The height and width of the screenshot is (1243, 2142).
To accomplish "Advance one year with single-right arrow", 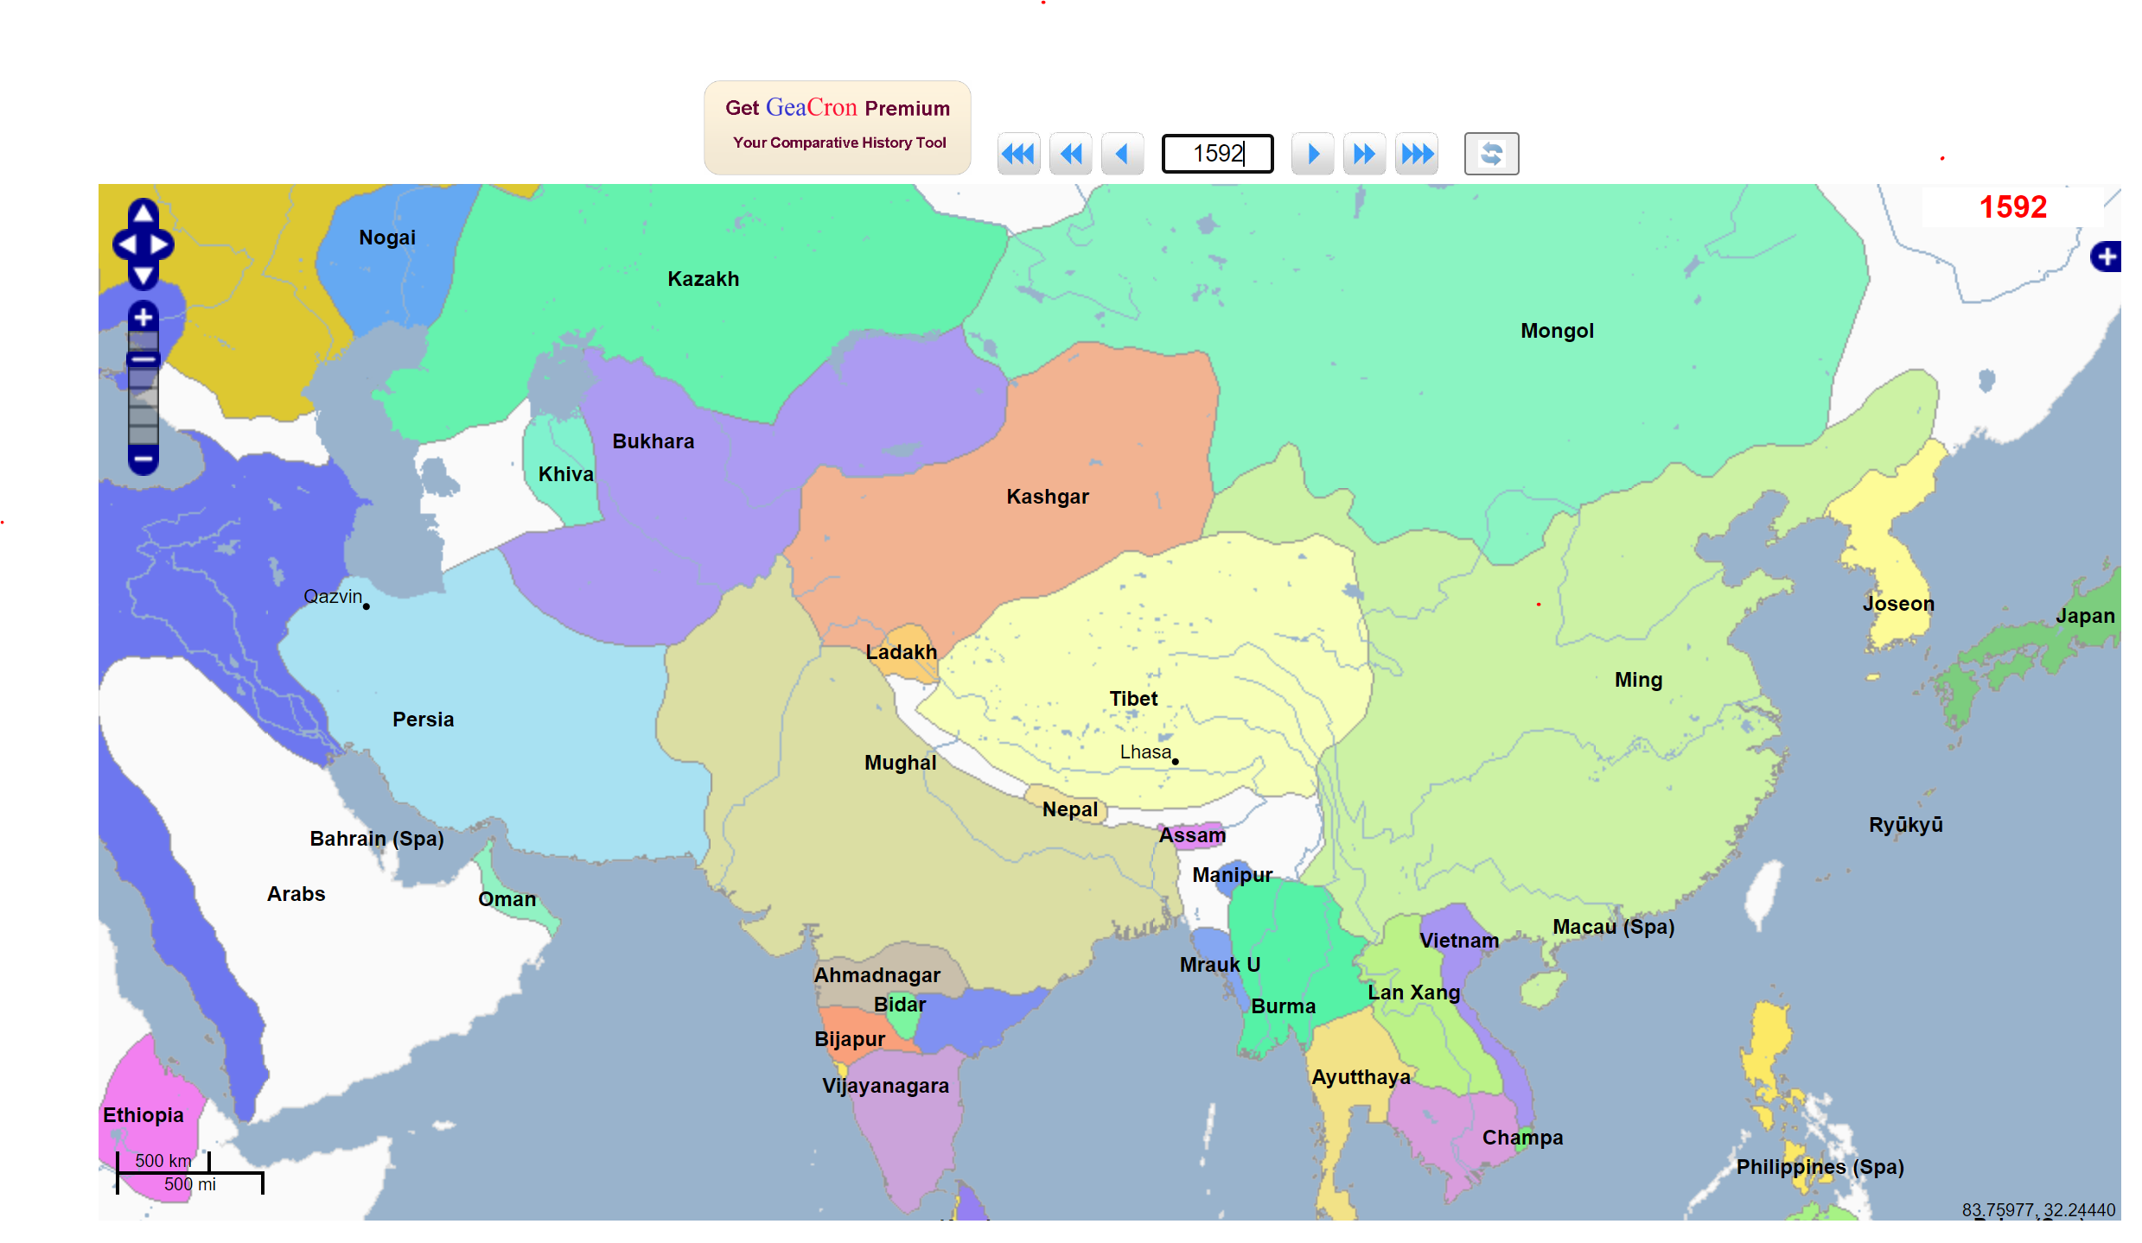I will tap(1312, 155).
